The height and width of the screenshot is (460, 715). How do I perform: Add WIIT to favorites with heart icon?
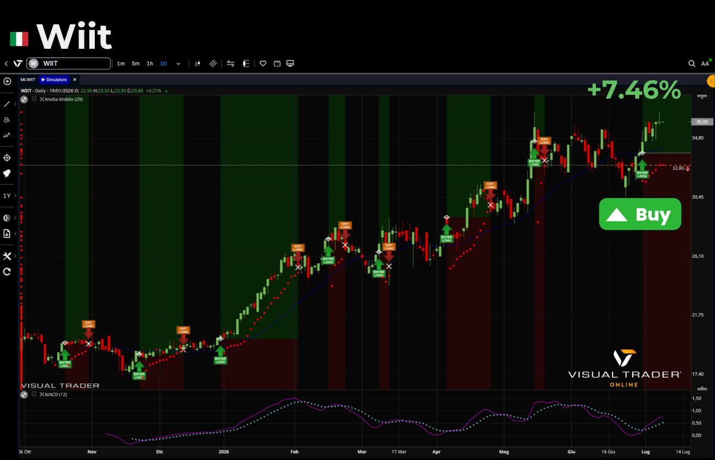pos(263,64)
